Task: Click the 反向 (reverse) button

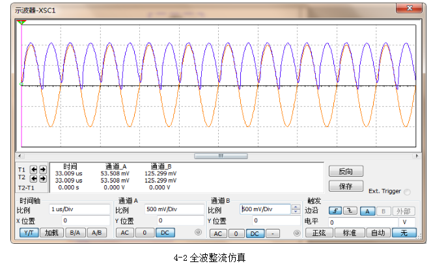Action: [x=346, y=171]
